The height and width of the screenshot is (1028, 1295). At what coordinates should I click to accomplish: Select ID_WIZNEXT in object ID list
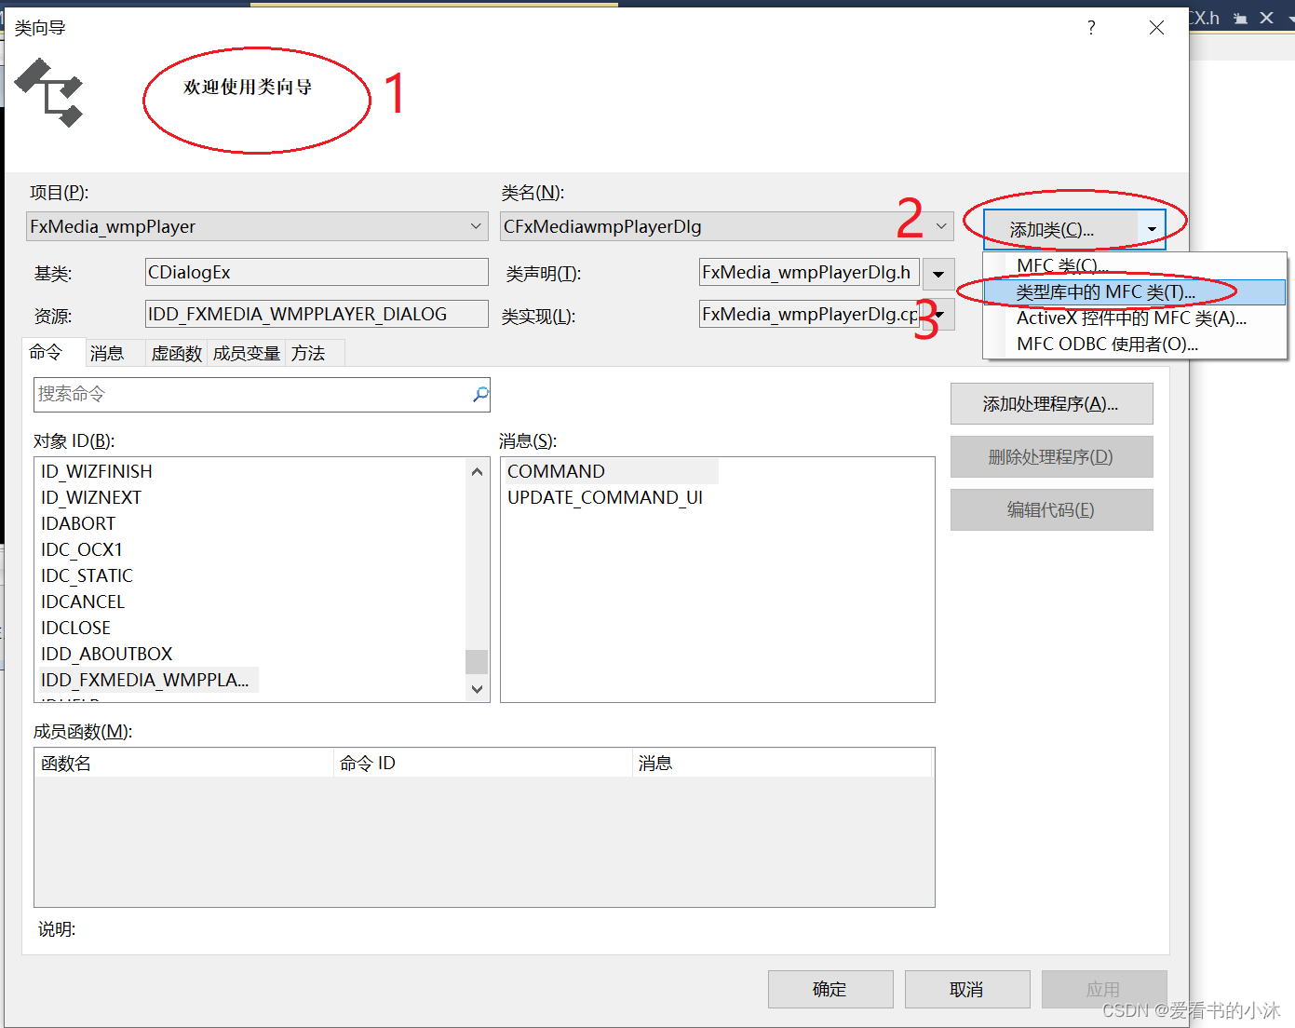click(x=91, y=497)
